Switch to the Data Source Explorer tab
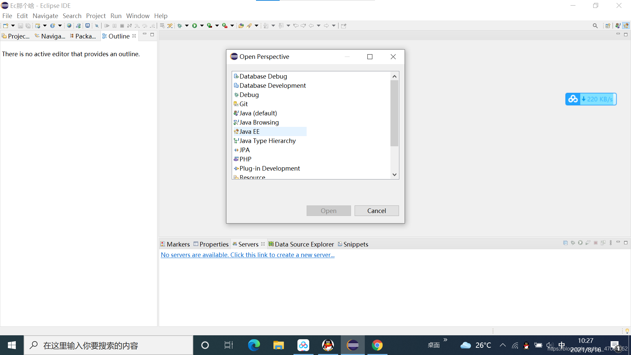Image resolution: width=631 pixels, height=355 pixels. [301, 244]
